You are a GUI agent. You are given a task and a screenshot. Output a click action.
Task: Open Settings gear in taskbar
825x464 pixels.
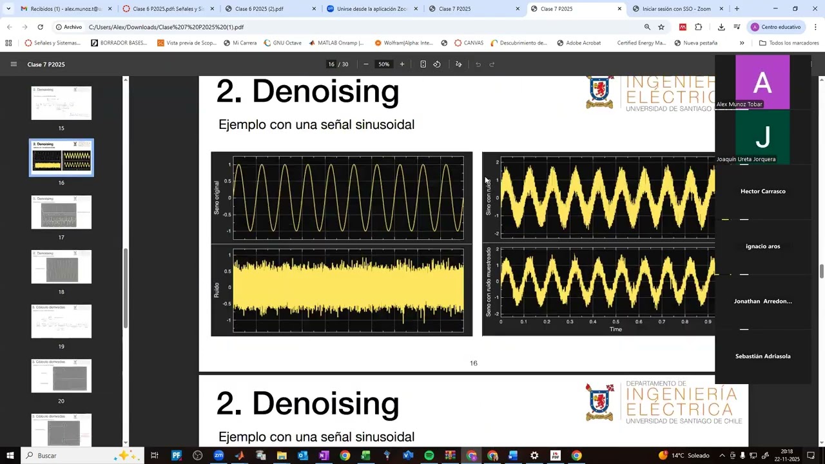(534, 456)
